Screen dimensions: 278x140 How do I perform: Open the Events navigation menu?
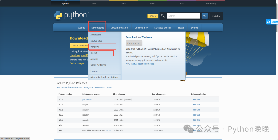point(195,28)
